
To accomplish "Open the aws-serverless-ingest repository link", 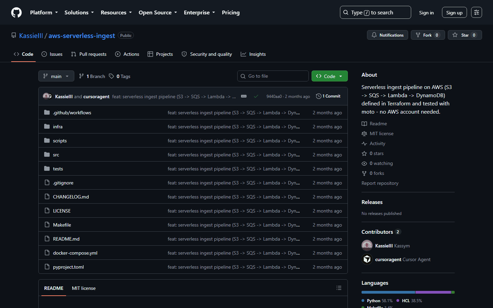I will coord(82,36).
